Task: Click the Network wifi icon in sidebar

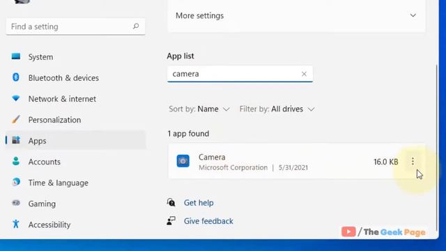Action: pos(16,98)
